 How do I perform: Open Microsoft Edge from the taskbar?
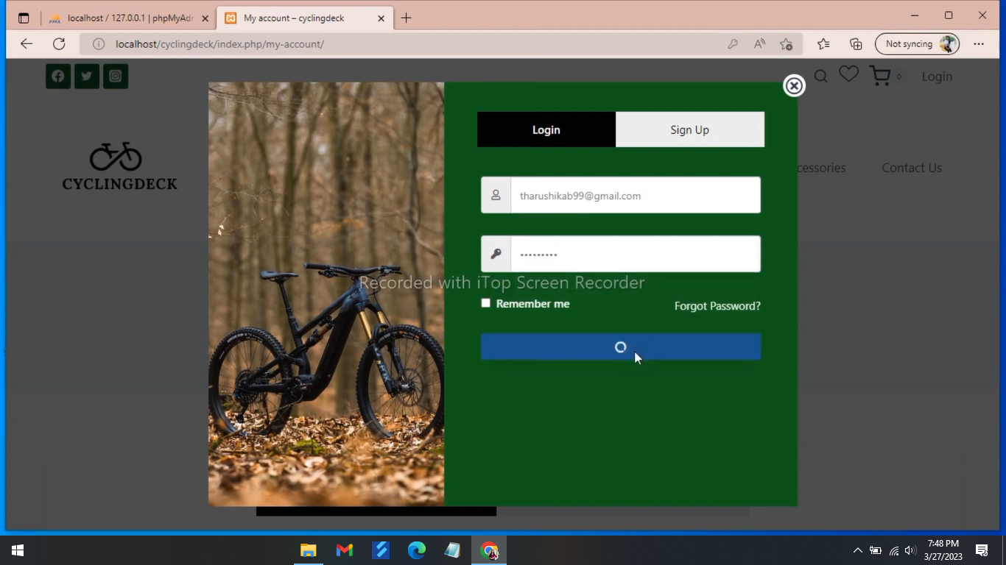tap(417, 550)
